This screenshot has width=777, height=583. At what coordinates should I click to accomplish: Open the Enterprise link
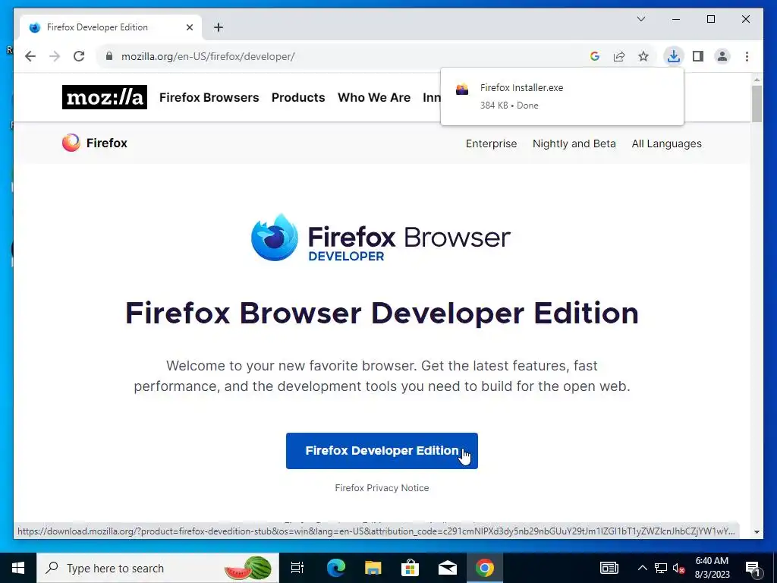click(x=491, y=143)
